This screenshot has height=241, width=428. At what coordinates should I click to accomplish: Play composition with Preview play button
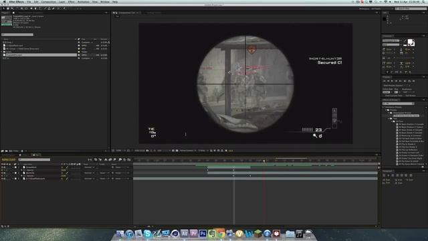(392, 81)
